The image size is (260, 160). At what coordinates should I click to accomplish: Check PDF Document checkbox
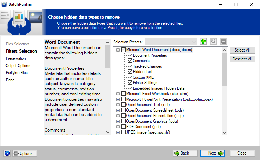123,127
